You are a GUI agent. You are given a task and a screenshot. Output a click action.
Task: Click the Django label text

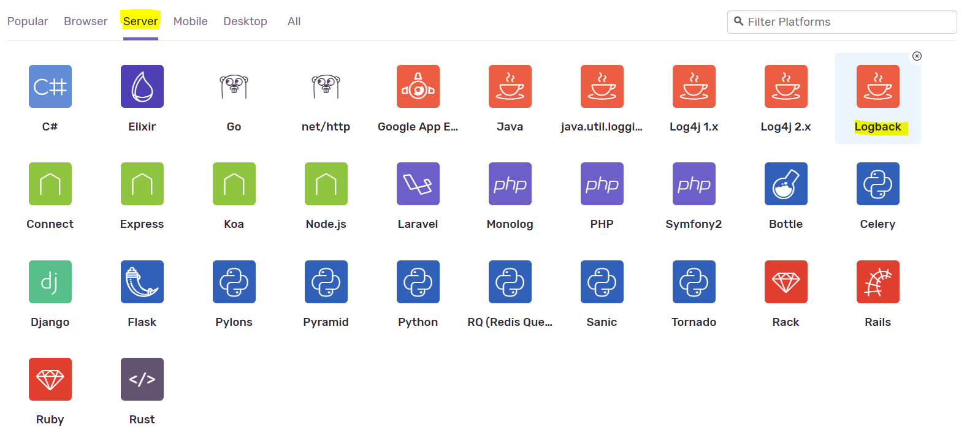pos(50,322)
